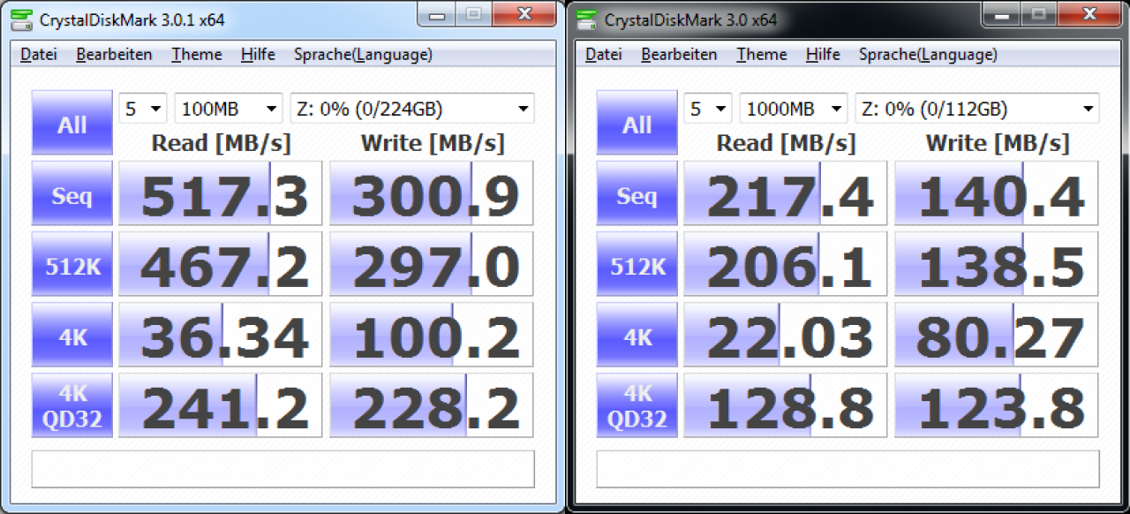Open test count dropdown showing 5 in 3.0 window
1130x514 pixels.
pos(708,109)
